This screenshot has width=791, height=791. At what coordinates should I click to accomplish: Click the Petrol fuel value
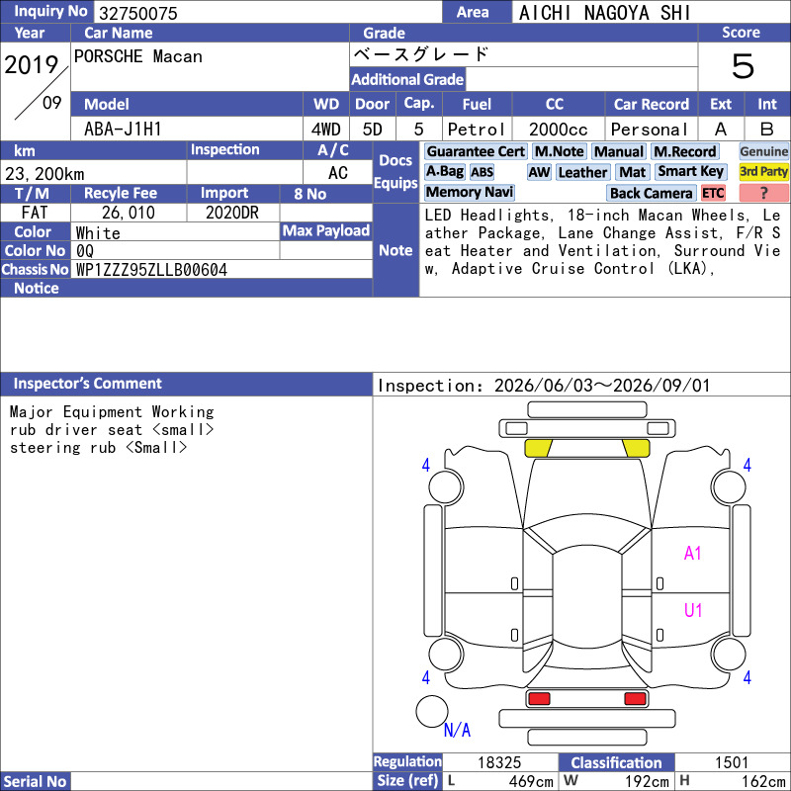click(476, 130)
